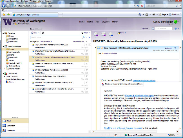
Task: Click the Add to Favorites icon
Action: tap(8, 15)
